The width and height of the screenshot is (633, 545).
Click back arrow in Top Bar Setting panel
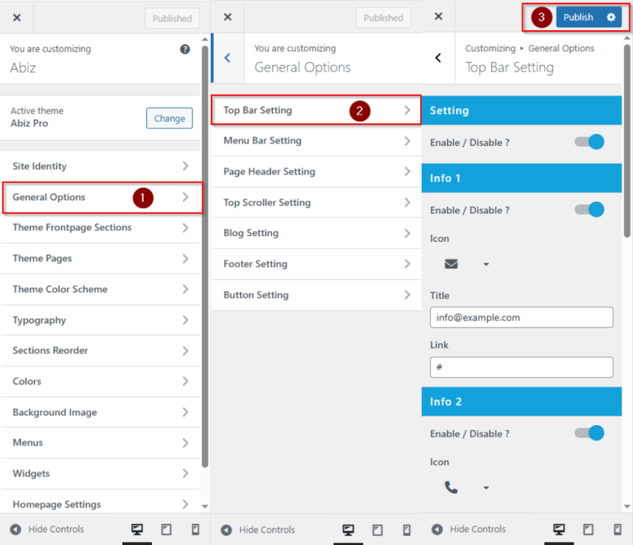pos(438,58)
